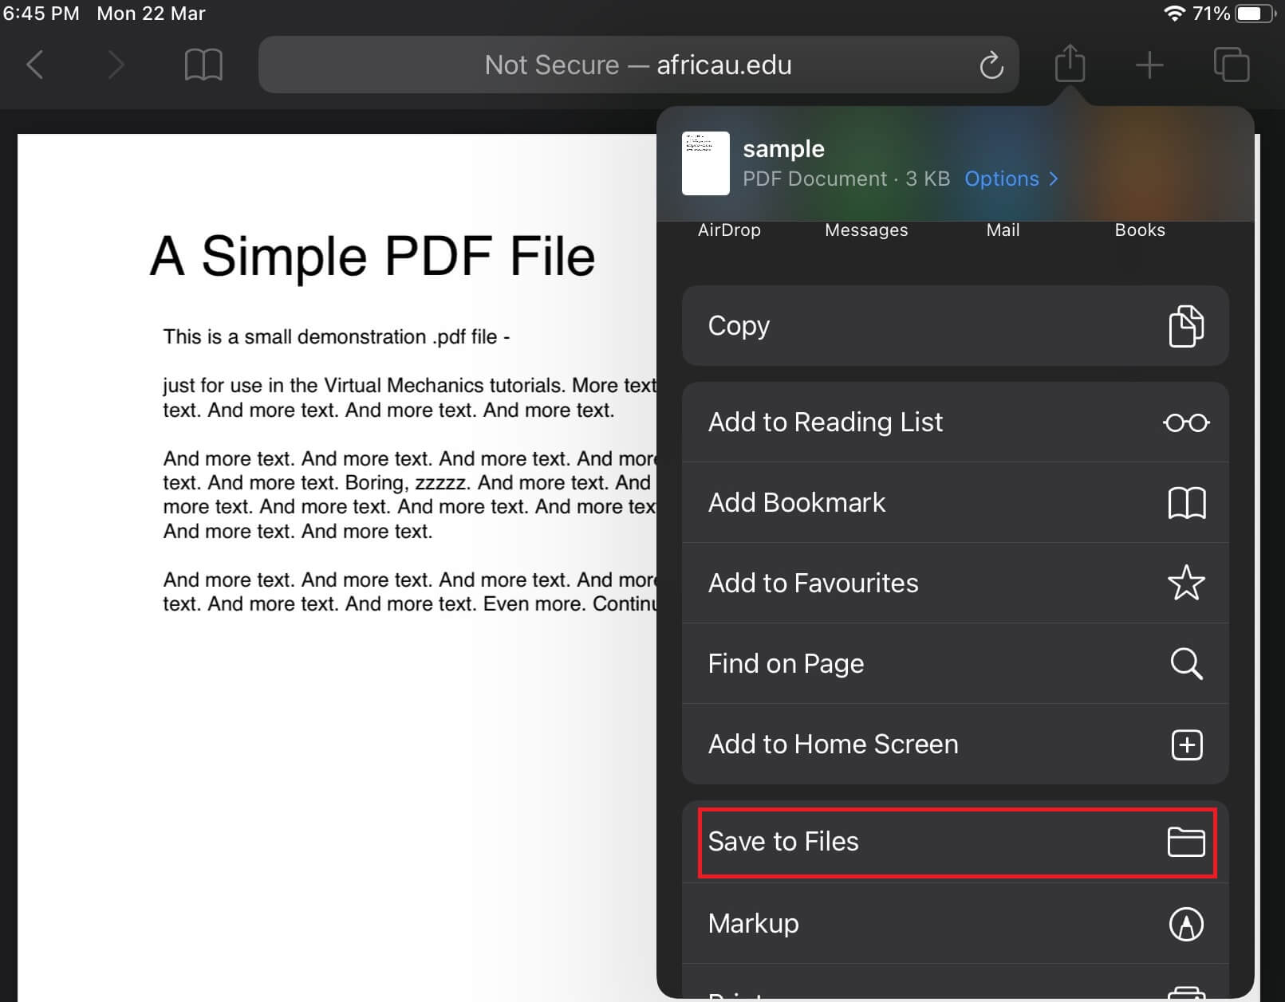Viewport: 1285px width, 1002px height.
Task: Open the bookmarks book icon in toolbar
Action: 203,65
